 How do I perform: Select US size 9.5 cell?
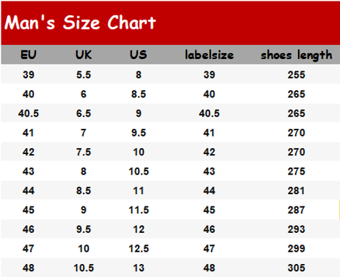pos(139,132)
